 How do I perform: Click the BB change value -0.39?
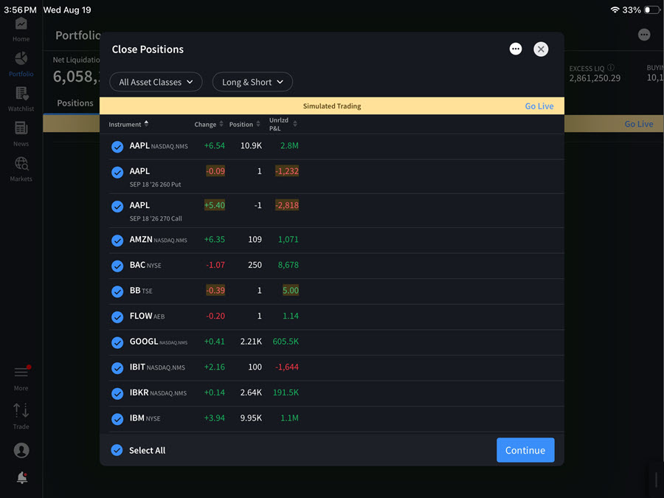pyautogui.click(x=215, y=291)
